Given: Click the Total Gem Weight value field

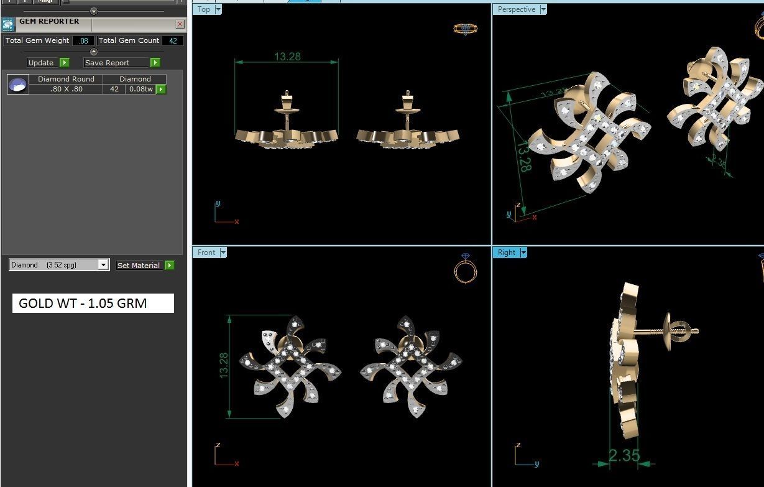Looking at the screenshot, I should [x=83, y=40].
